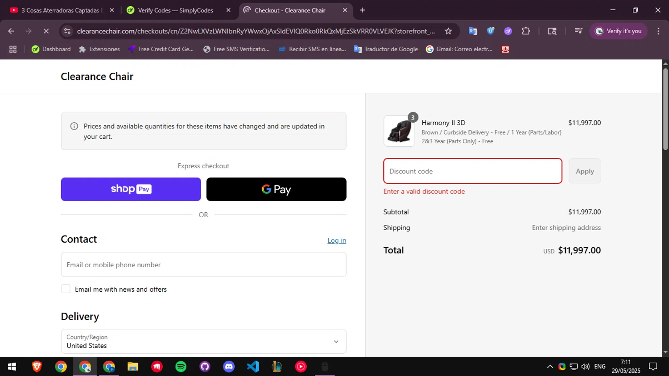Image resolution: width=669 pixels, height=376 pixels.
Task: Open the last red bookmark icon
Action: coord(505,49)
